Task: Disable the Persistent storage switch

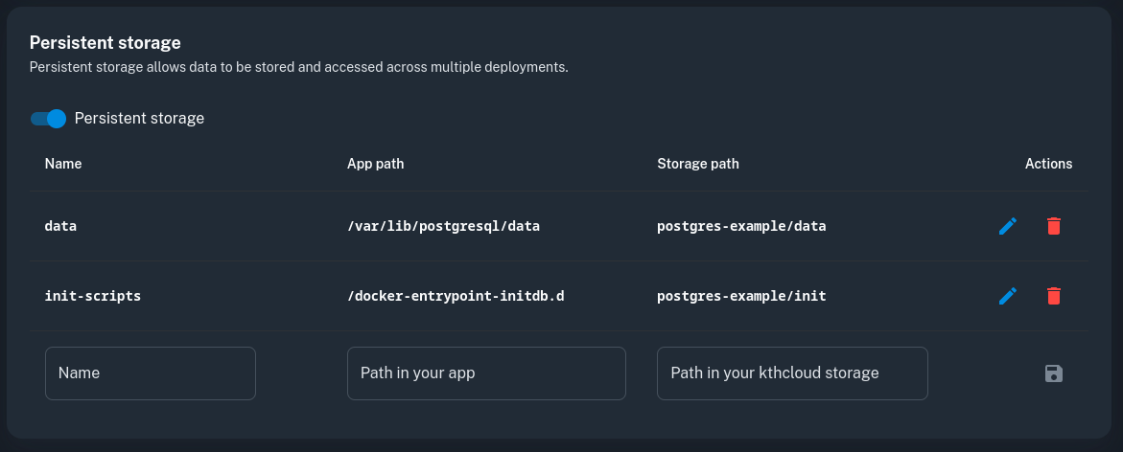Action: 48,119
